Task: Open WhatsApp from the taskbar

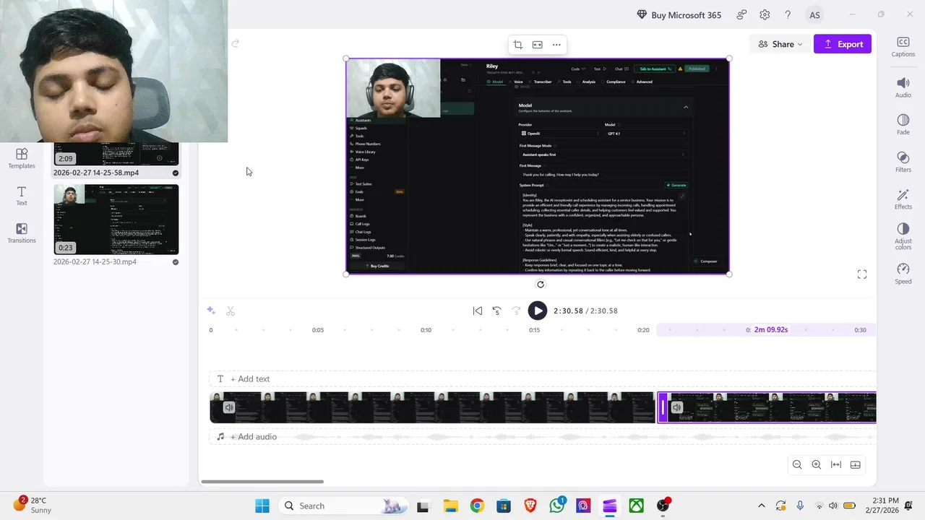Action: tap(557, 506)
